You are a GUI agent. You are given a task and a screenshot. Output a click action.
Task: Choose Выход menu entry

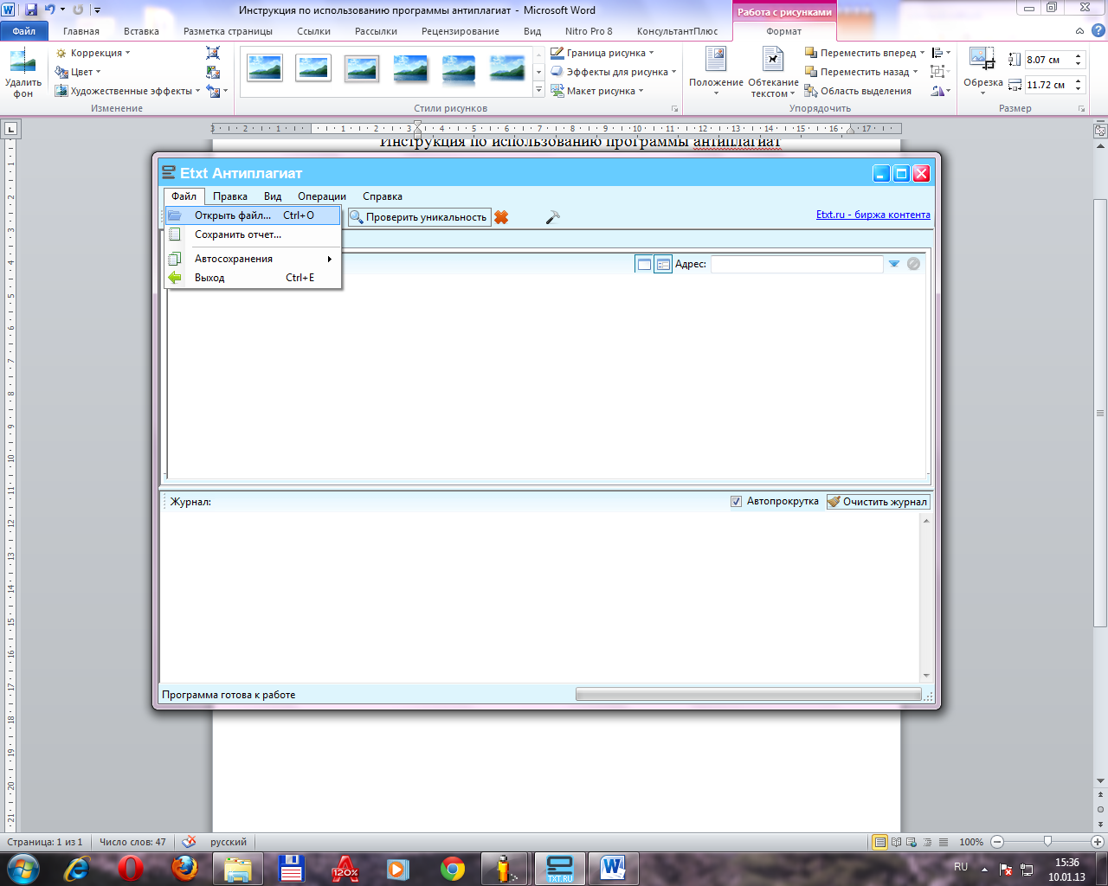[x=253, y=278]
